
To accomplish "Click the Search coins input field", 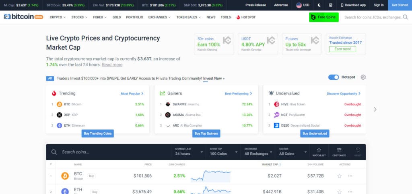I will [x=109, y=152].
